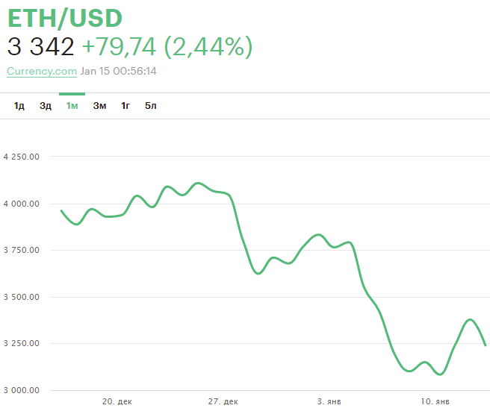Show the 5л five-year chart
The image size is (490, 414).
pos(151,106)
